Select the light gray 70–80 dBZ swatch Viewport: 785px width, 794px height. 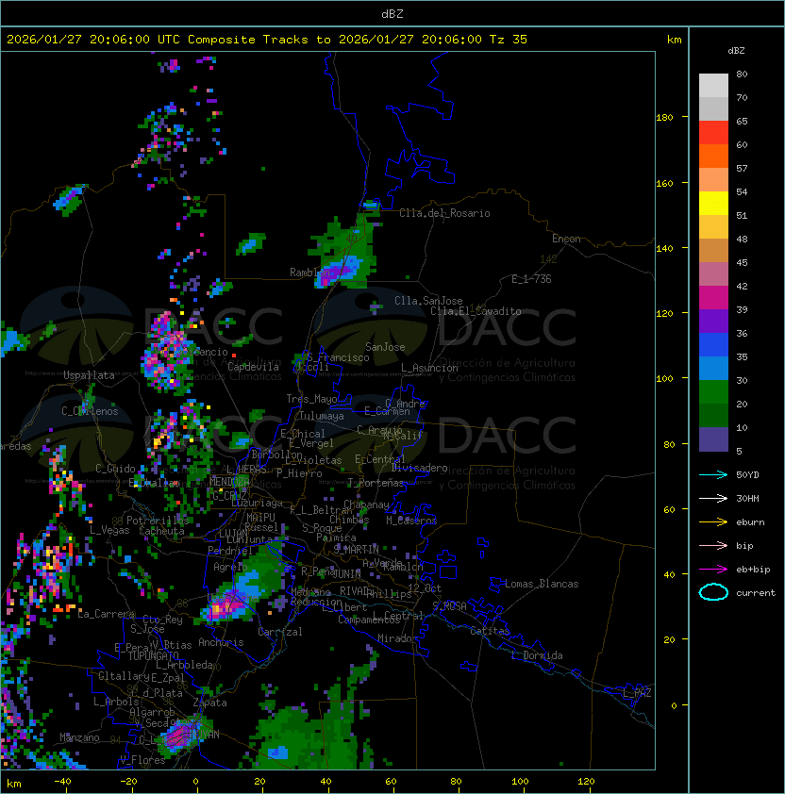[x=713, y=86]
